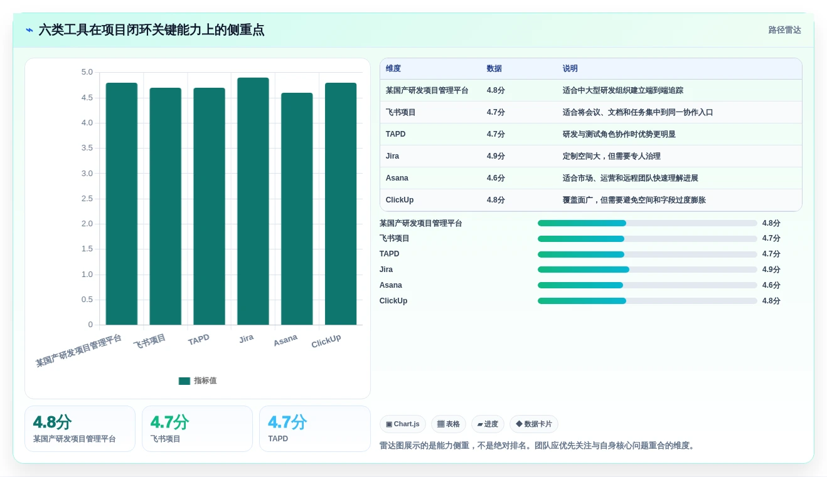Click the Chart.js chip
Screen dimensions: 827x477
403,424
